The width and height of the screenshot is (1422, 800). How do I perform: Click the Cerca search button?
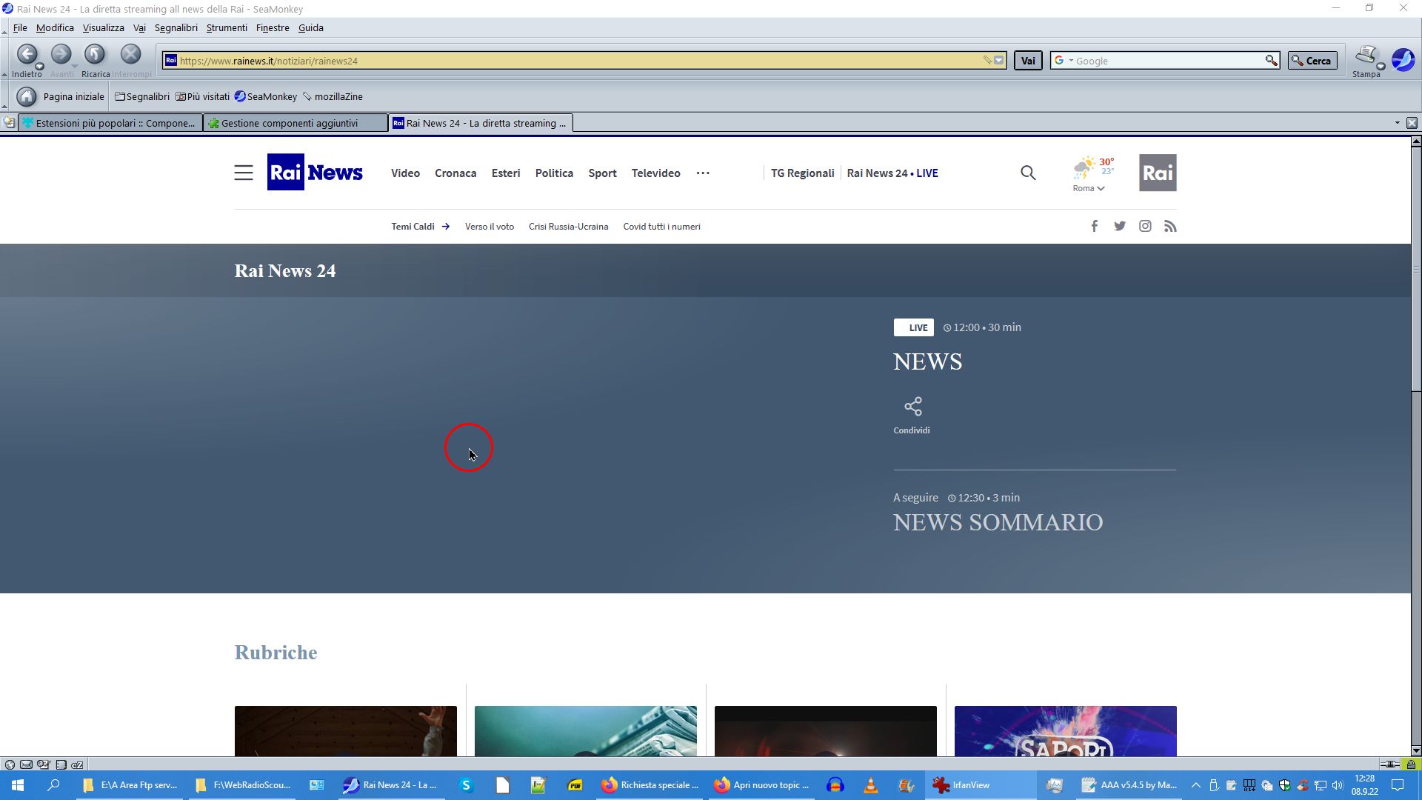[1312, 61]
